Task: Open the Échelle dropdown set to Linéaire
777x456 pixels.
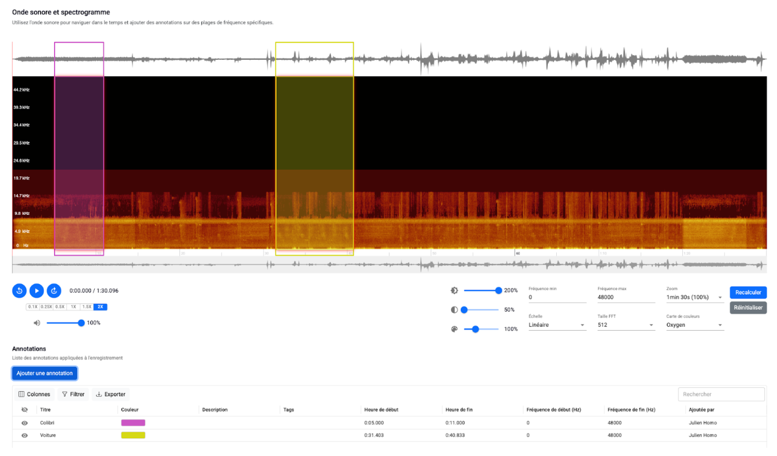Action: point(557,325)
